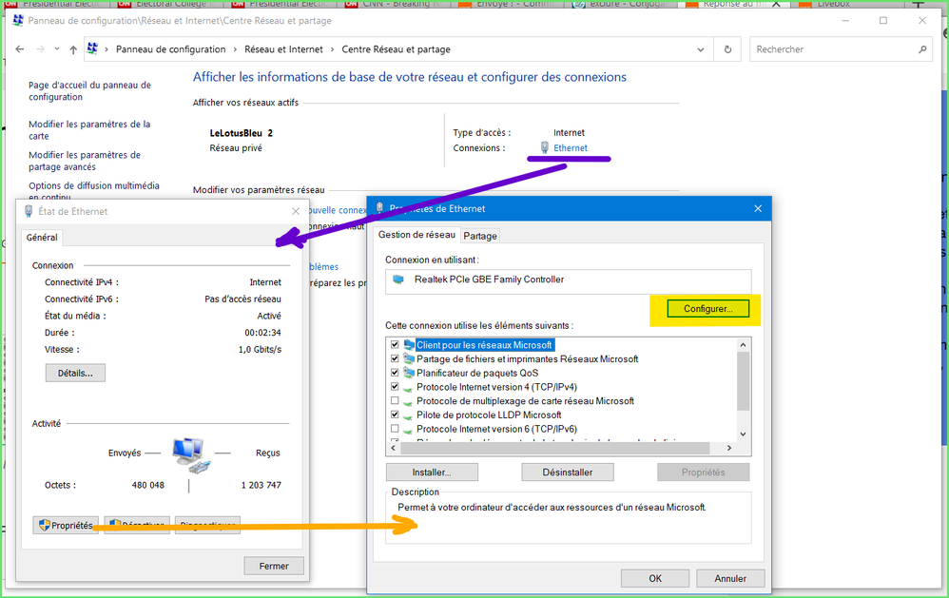The image size is (949, 598).
Task: Click the Realtek PCIe GBE adapter icon
Action: coord(398,280)
